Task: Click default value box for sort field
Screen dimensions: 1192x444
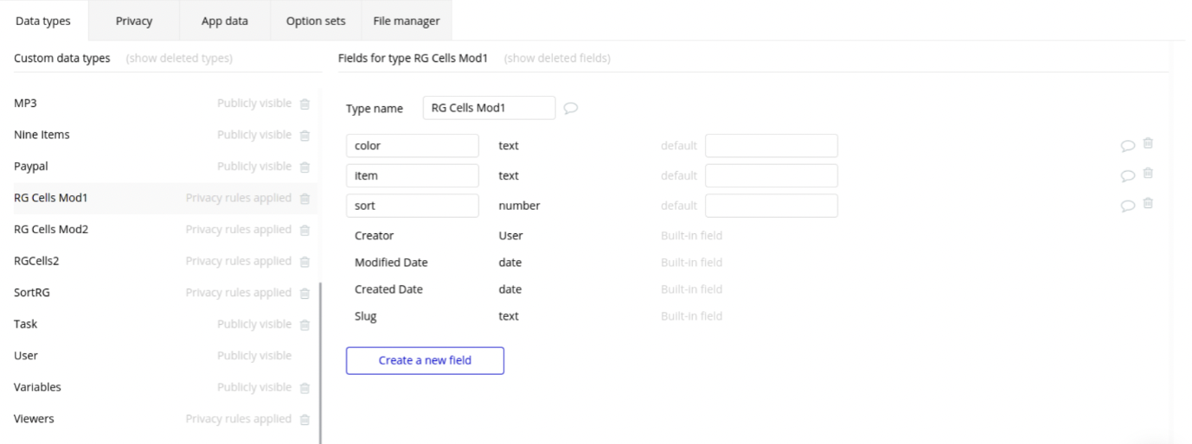Action: point(771,206)
